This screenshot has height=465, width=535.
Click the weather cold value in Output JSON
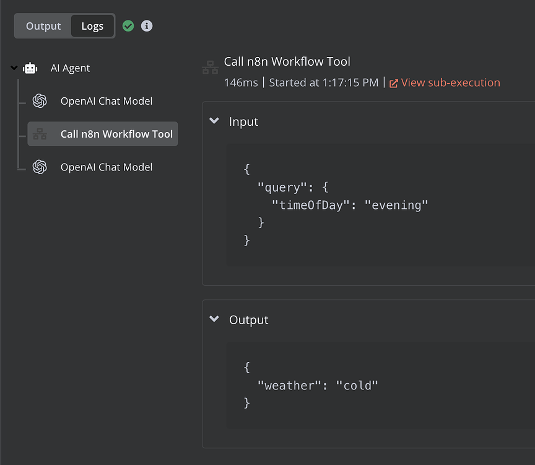tap(359, 385)
